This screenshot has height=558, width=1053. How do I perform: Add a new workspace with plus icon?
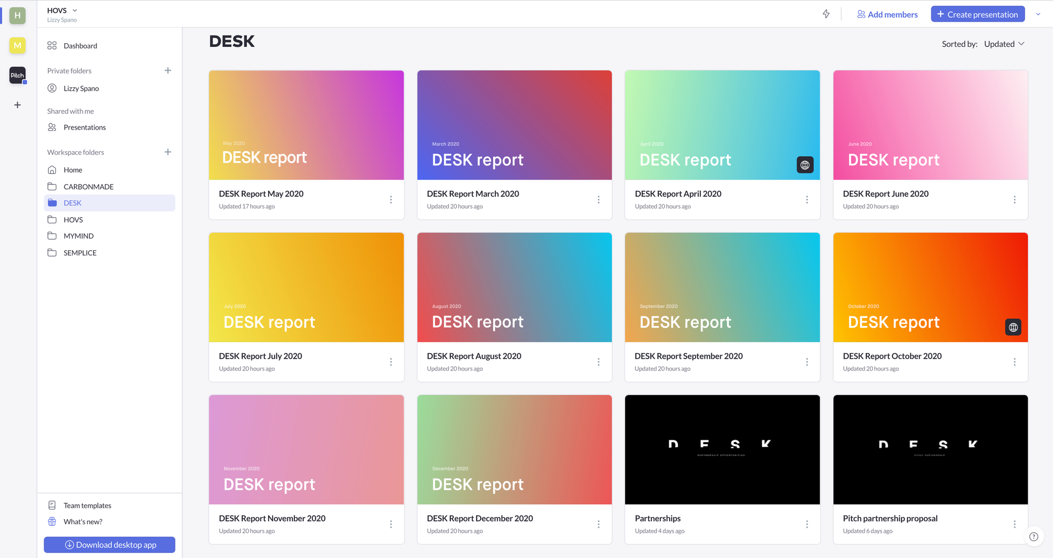[17, 105]
